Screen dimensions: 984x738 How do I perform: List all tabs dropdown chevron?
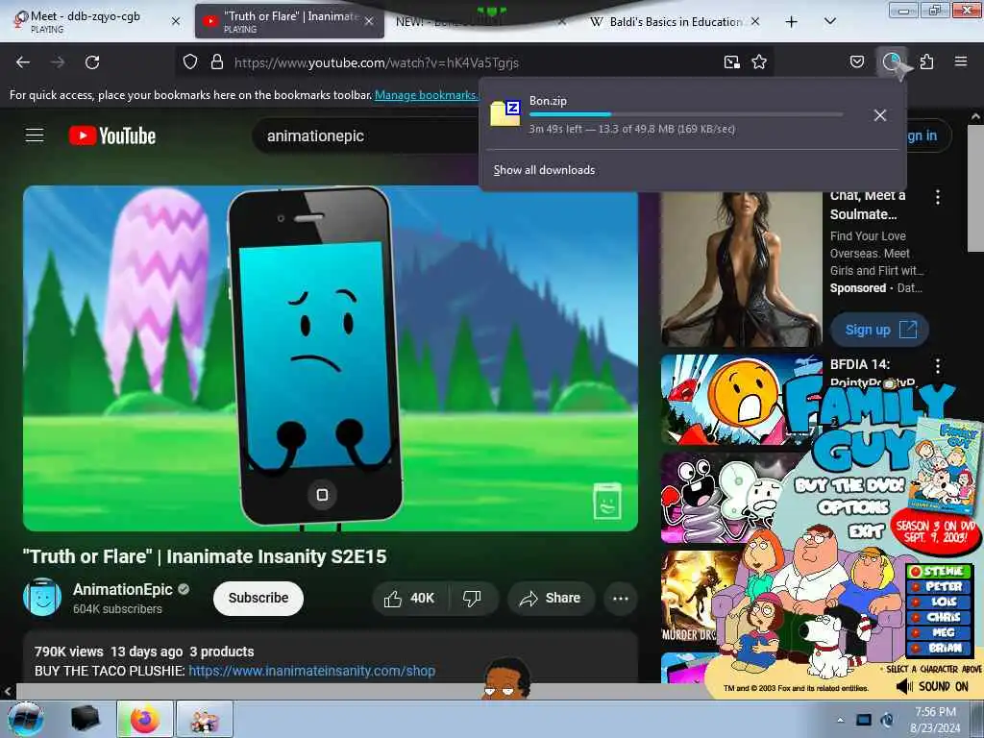point(829,21)
